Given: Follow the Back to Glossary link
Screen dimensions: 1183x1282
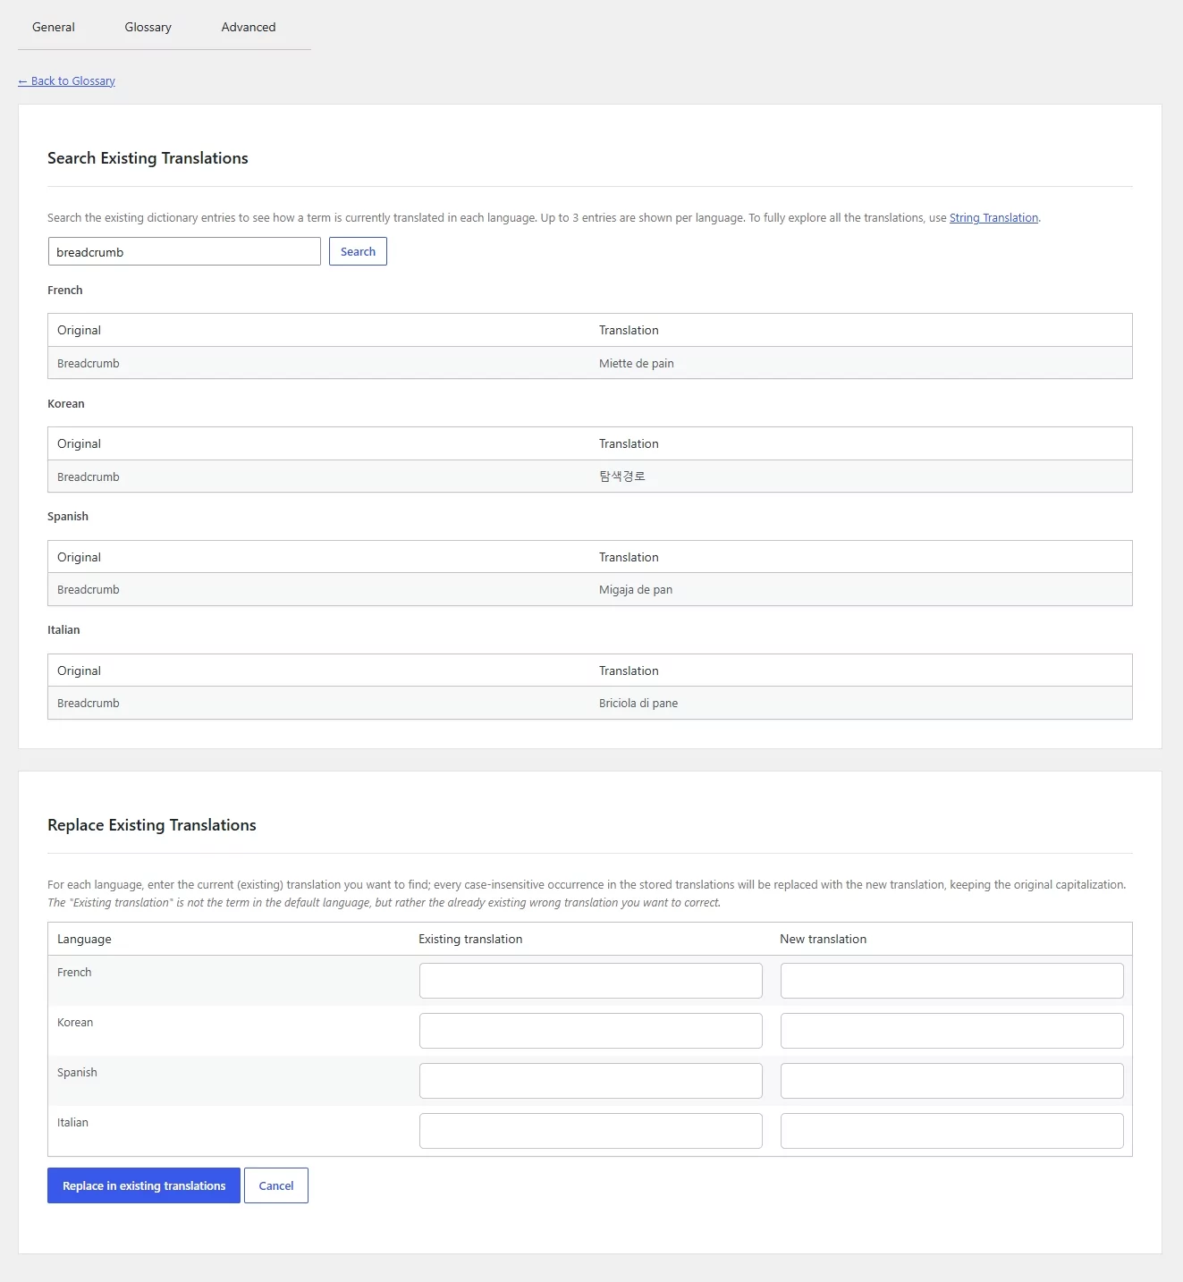Looking at the screenshot, I should (x=67, y=80).
